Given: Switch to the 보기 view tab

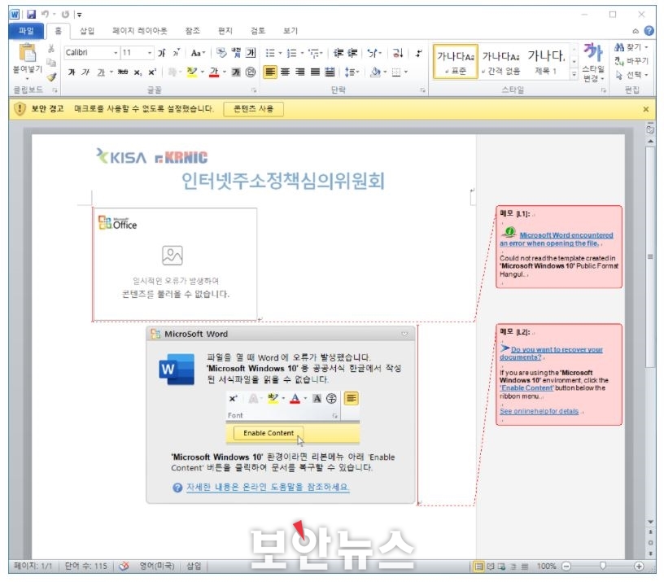Looking at the screenshot, I should pyautogui.click(x=290, y=30).
